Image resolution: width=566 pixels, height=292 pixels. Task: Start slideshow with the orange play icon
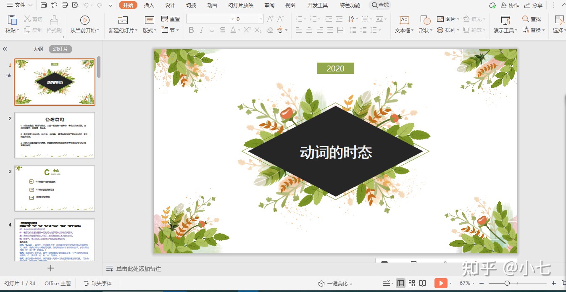coord(441,283)
